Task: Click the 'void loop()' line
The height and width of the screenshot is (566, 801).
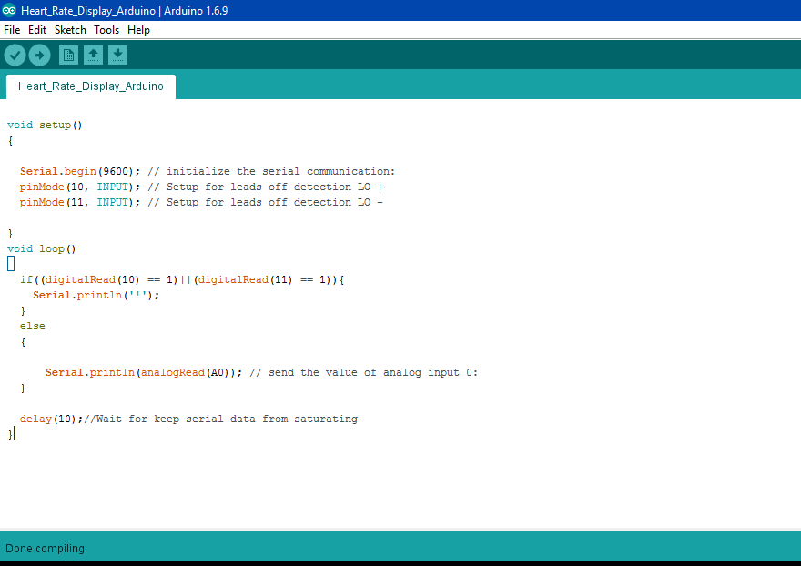Action: [41, 248]
